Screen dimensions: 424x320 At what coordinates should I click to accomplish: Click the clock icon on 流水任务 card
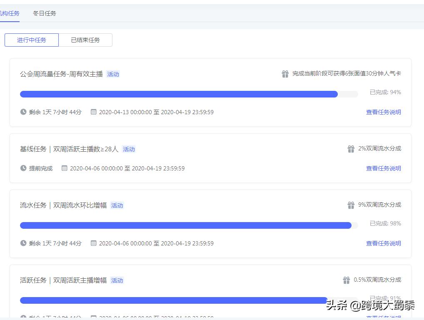(x=24, y=243)
